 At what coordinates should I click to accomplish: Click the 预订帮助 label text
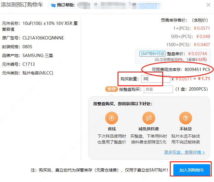[x=66, y=5]
